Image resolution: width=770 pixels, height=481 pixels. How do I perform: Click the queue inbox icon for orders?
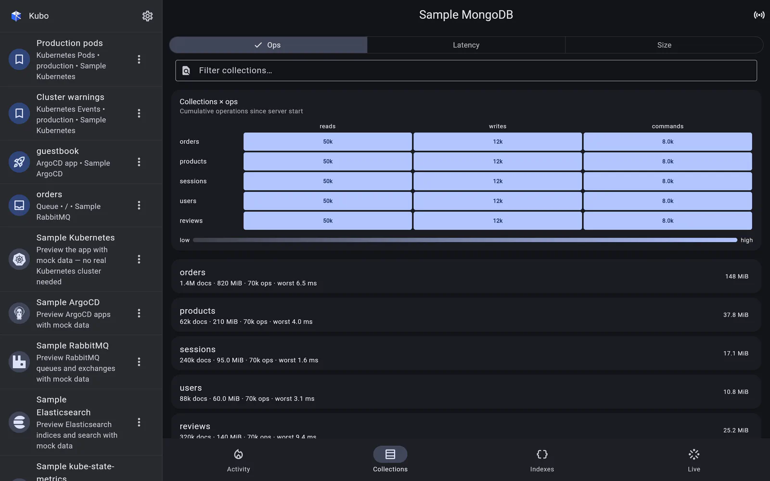click(x=19, y=205)
